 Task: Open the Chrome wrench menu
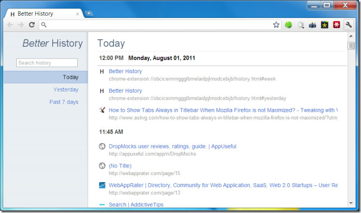348,24
